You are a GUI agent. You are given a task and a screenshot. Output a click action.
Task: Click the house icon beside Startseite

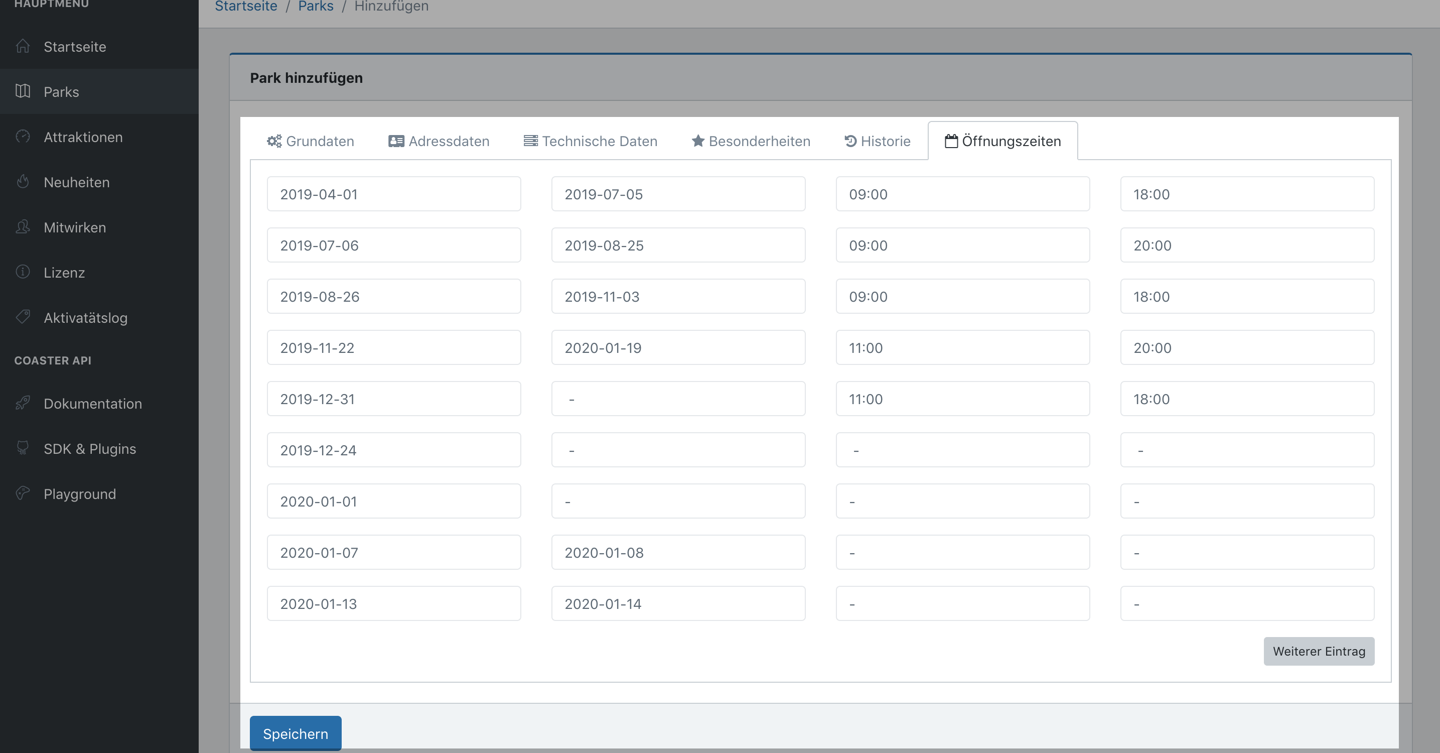pyautogui.click(x=23, y=46)
